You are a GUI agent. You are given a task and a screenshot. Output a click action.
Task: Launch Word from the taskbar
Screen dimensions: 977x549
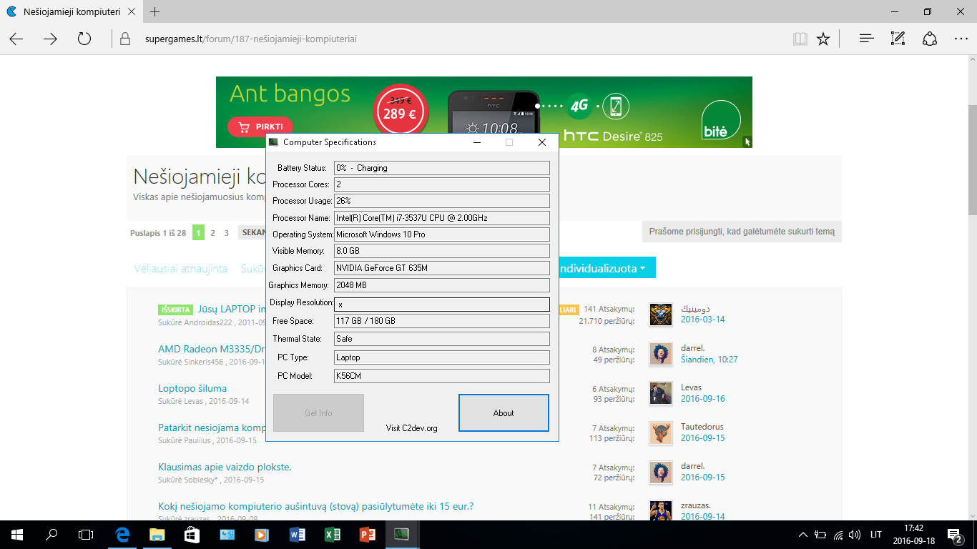[x=298, y=534]
